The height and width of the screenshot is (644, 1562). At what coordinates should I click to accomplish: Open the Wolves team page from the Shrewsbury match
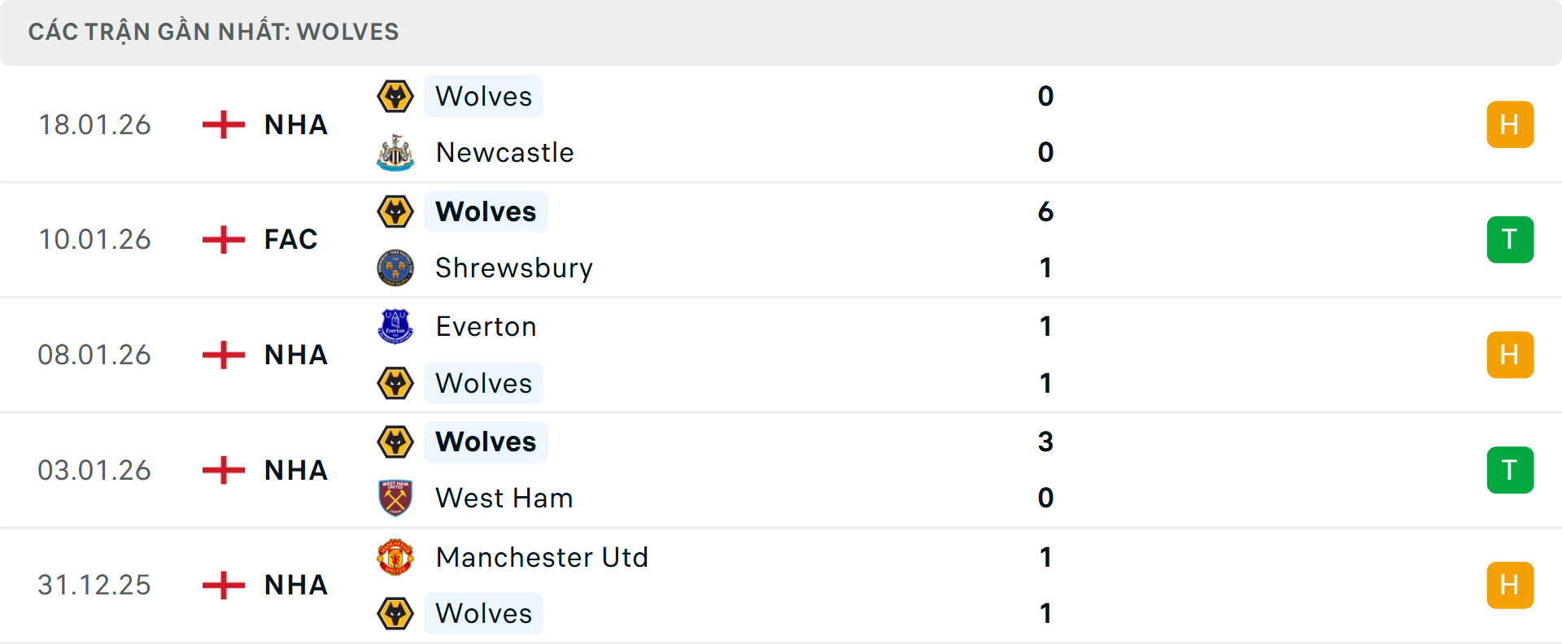(x=486, y=211)
